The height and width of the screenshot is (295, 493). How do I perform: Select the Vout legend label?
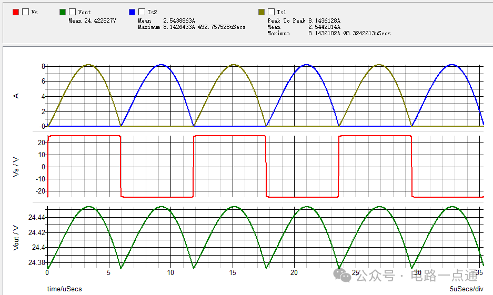84,12
